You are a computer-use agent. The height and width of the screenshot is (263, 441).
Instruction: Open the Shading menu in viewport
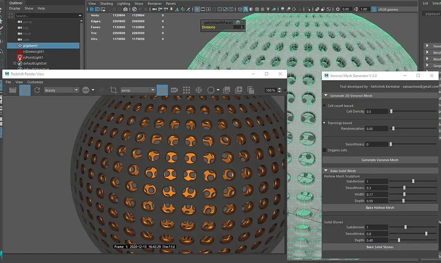coord(107,4)
